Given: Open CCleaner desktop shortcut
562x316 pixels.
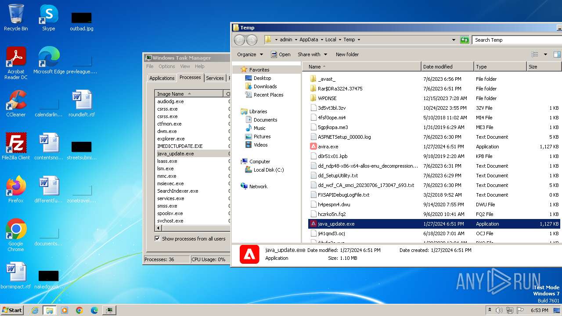Looking at the screenshot, I should tap(16, 104).
